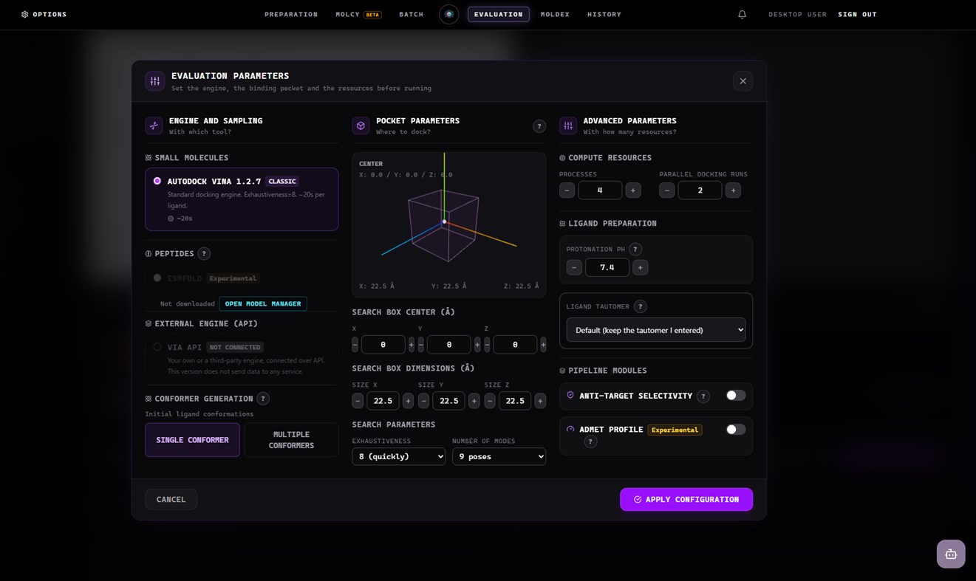Click the Peptides help question mark
The height and width of the screenshot is (581, 976).
click(204, 253)
